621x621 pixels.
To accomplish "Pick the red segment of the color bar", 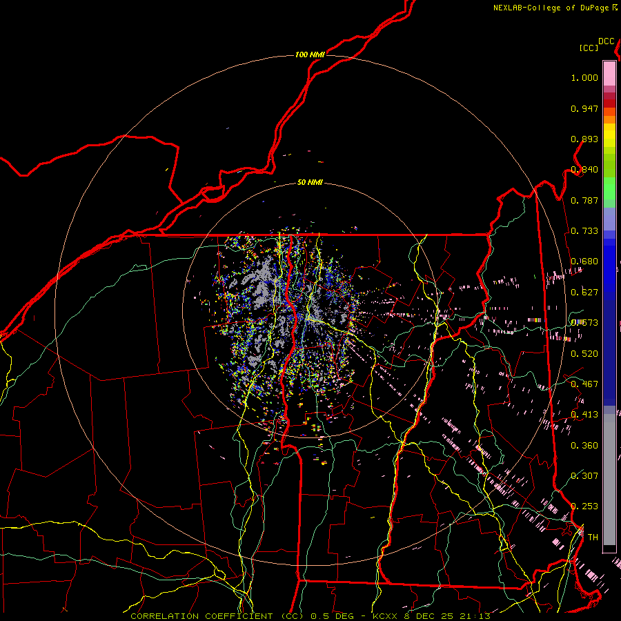I will [609, 103].
